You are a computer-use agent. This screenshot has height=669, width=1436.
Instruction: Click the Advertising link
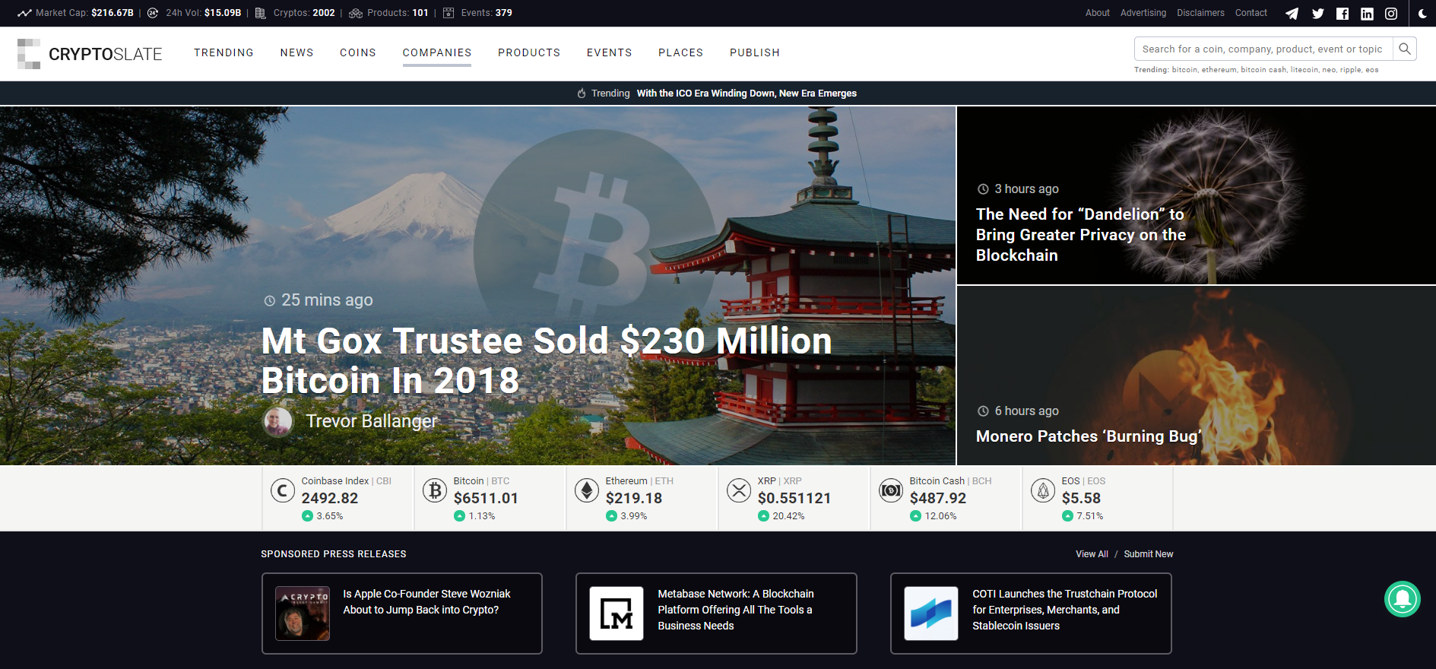(1143, 13)
